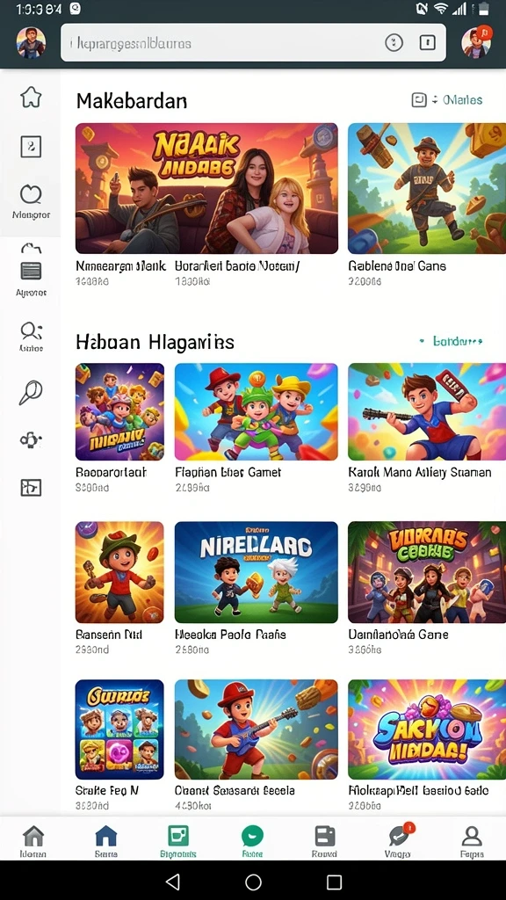506x900 pixels.
Task: Click the Makebardan section heading
Action: coord(132,101)
